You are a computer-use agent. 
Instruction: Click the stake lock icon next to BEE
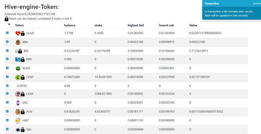20,51
